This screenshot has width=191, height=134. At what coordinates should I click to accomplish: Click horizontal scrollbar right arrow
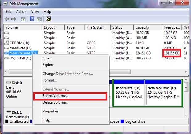click(x=186, y=72)
